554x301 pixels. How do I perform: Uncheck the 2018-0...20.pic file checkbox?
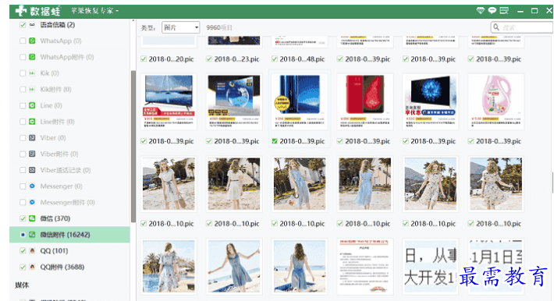144,59
